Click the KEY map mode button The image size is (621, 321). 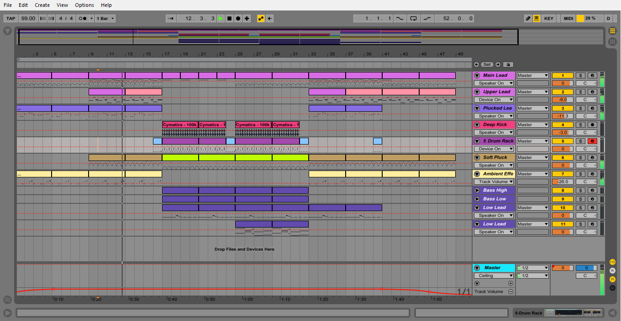[x=549, y=18]
